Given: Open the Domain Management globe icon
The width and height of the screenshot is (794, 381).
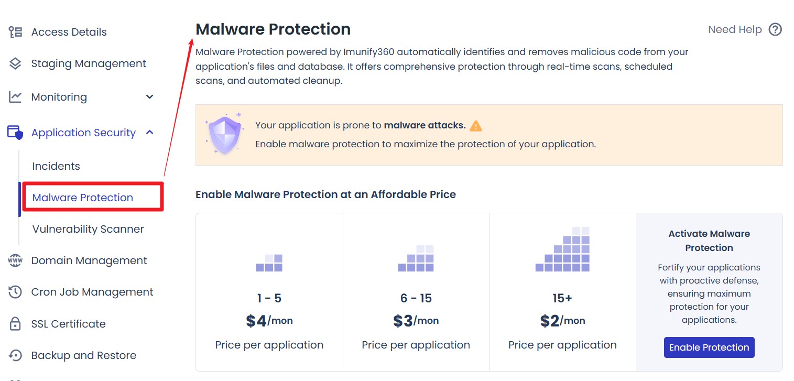Looking at the screenshot, I should (15, 260).
